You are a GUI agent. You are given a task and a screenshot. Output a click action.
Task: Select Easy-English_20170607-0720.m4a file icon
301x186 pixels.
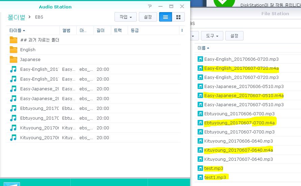click(x=200, y=68)
